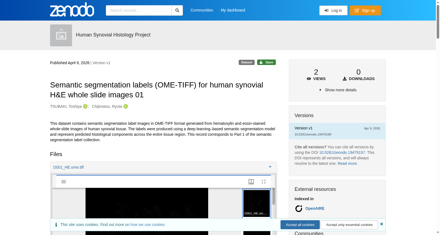Toggle the previewer side panel layout icon

point(251,182)
